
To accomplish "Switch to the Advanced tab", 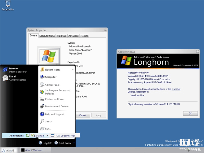I will pyautogui.click(x=73, y=36).
